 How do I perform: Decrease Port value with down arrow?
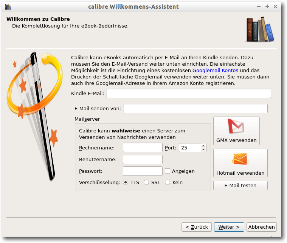click(203, 150)
